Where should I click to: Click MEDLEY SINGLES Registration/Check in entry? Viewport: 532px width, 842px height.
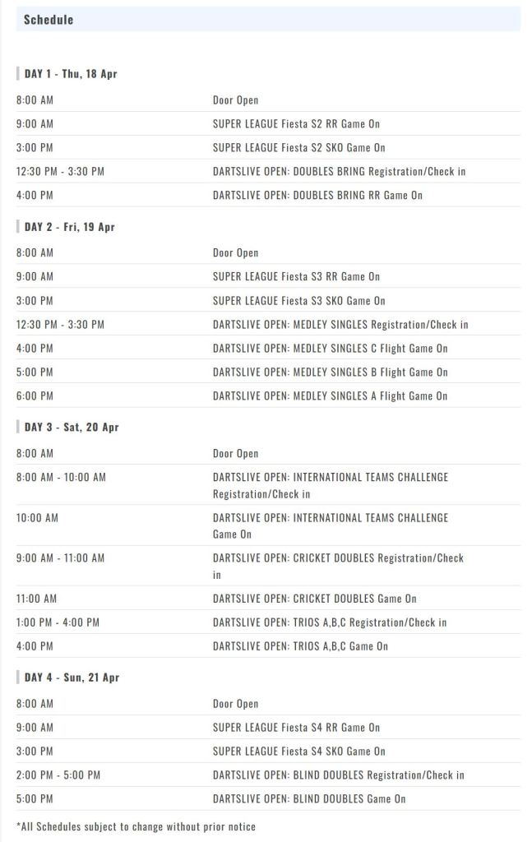point(340,325)
